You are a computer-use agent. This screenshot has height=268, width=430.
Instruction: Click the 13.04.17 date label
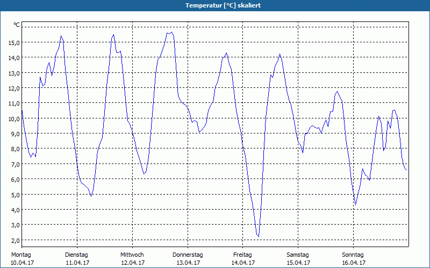[x=188, y=263]
